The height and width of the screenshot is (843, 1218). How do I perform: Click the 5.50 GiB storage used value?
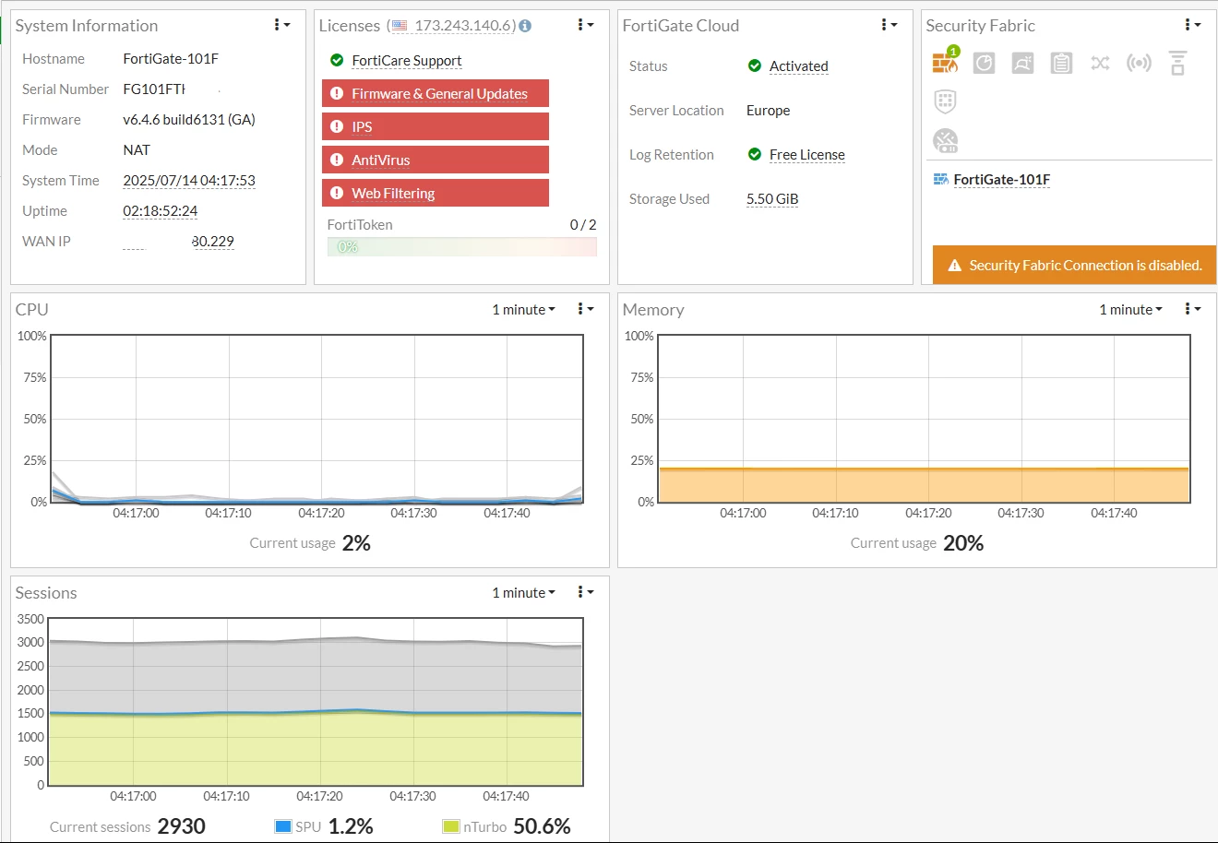pos(772,199)
